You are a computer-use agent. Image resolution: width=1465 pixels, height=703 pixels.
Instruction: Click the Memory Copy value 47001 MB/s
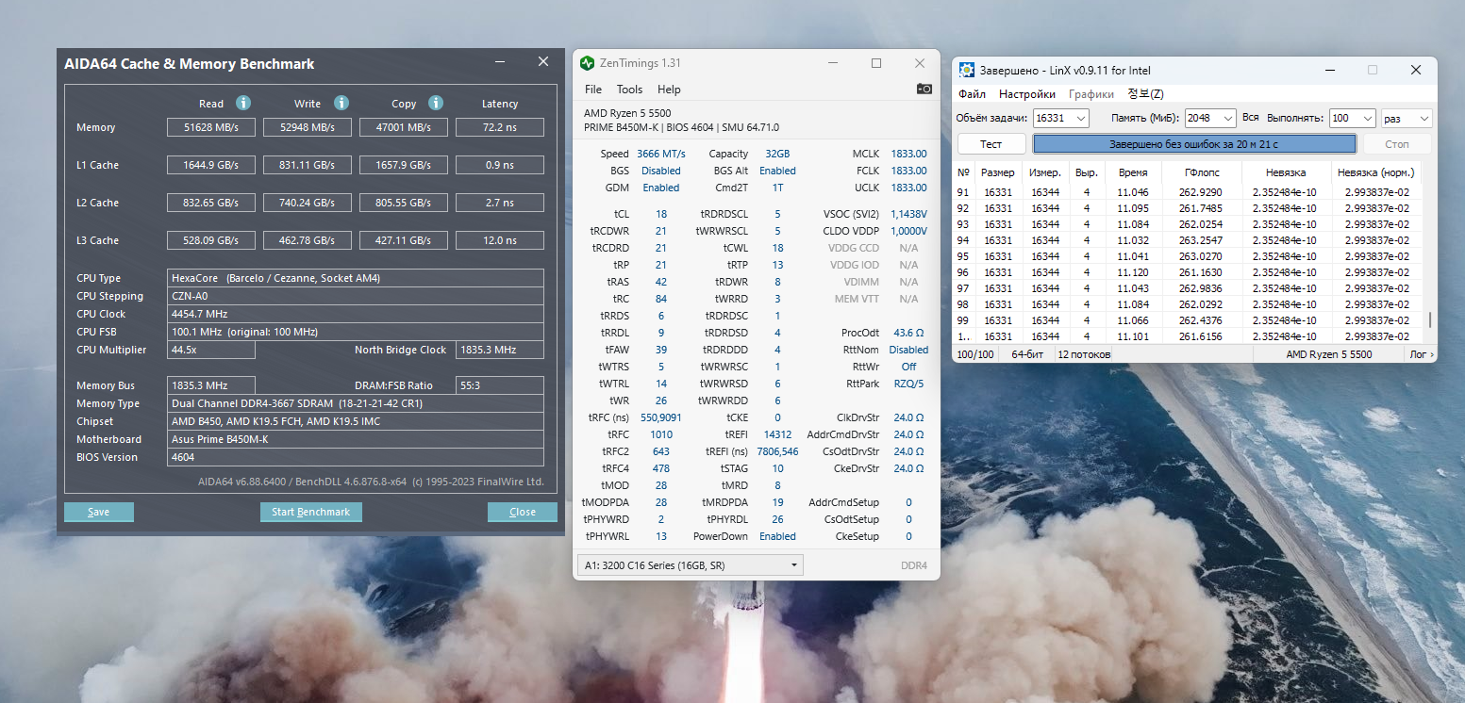click(404, 127)
